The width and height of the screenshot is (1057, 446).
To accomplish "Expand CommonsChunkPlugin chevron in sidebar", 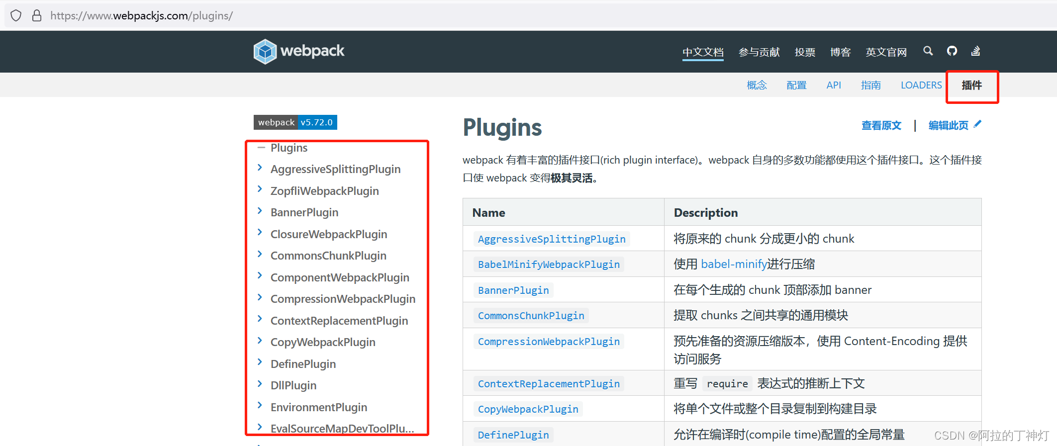I will point(260,254).
